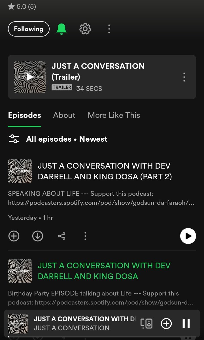Click Birthday Party EPISODE description text
Image resolution: width=204 pixels, height=340 pixels.
(x=101, y=298)
